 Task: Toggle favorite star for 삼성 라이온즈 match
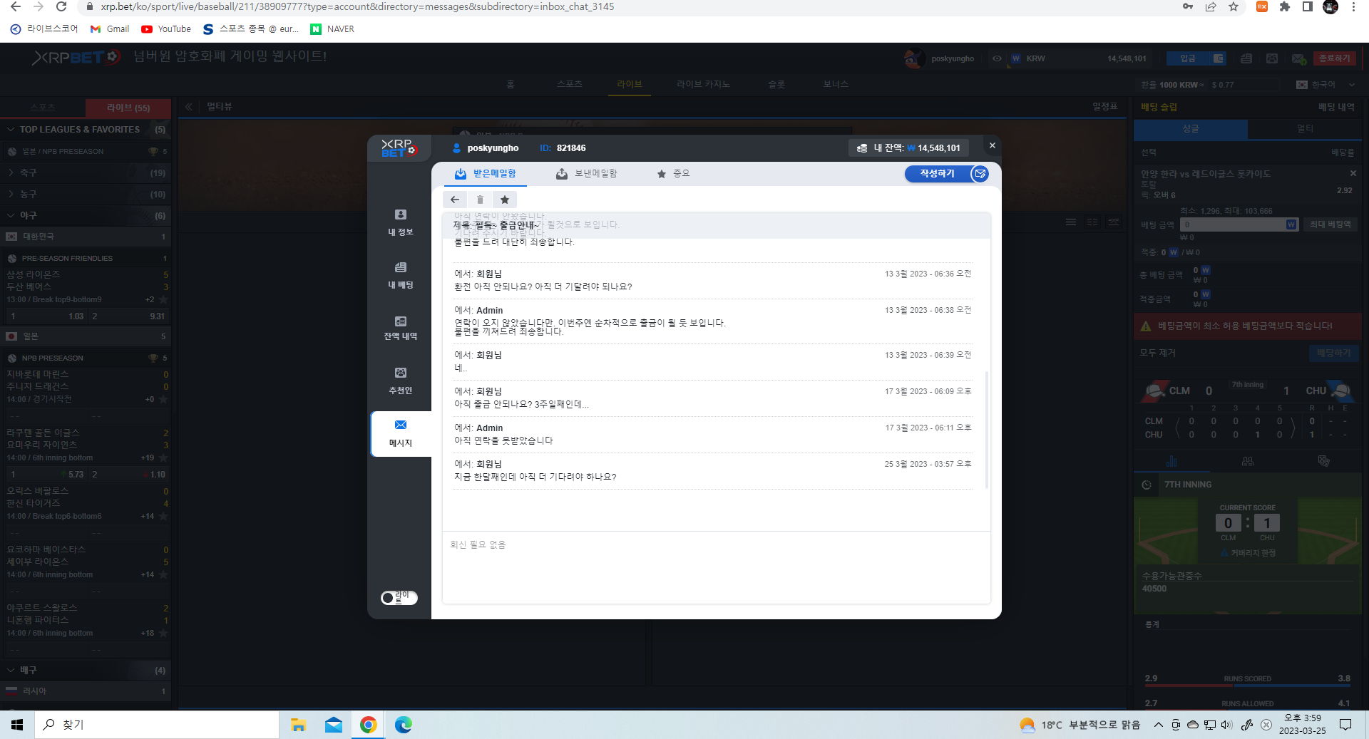(x=163, y=300)
